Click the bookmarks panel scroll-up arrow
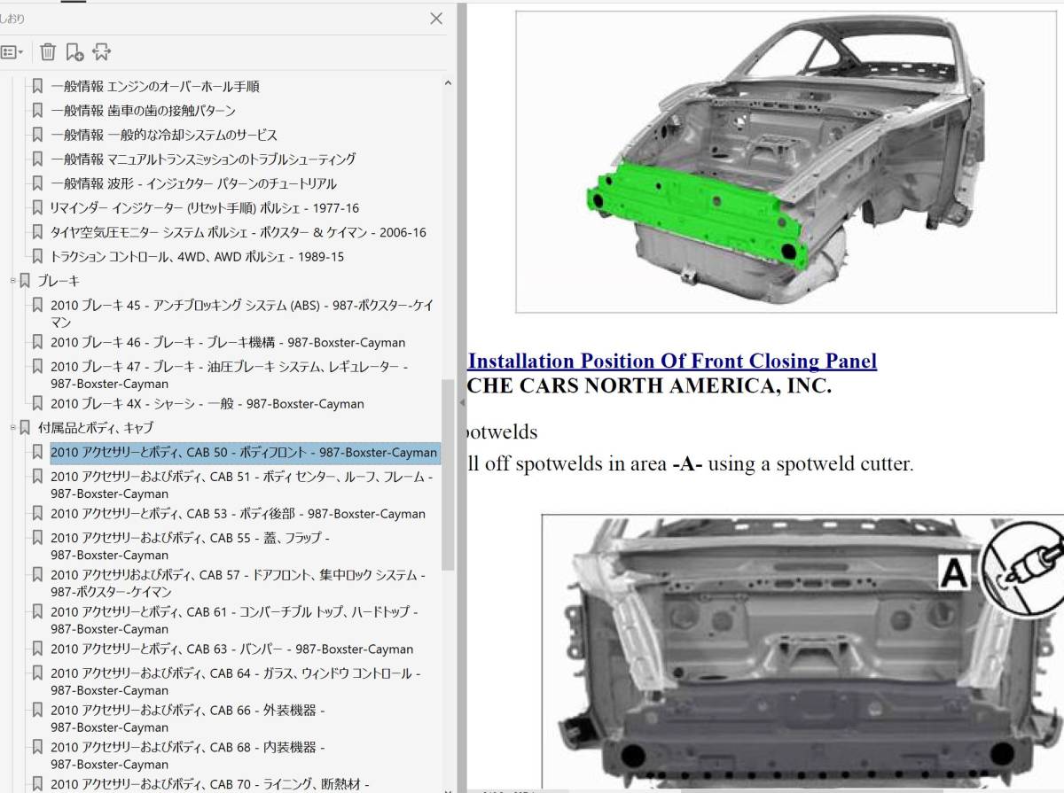The width and height of the screenshot is (1064, 793). pos(448,83)
